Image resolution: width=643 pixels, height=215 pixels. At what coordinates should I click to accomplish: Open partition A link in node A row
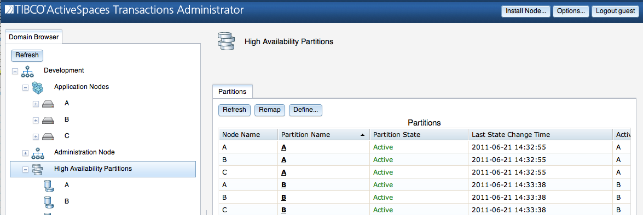pyautogui.click(x=284, y=147)
